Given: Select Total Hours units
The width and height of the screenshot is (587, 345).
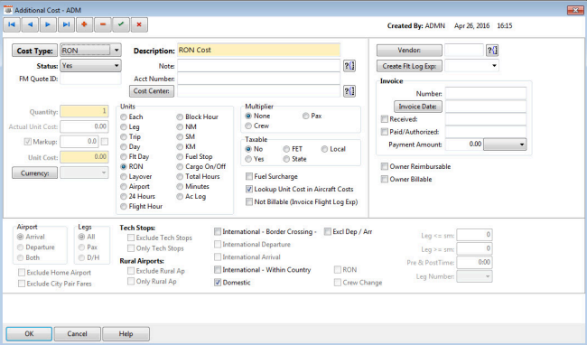Looking at the screenshot, I should 180,177.
